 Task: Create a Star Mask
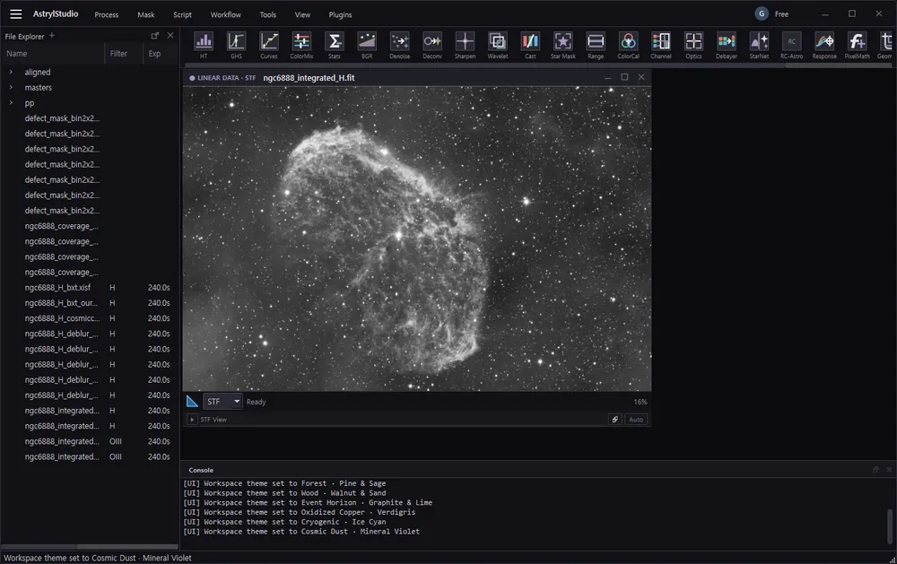point(563,45)
